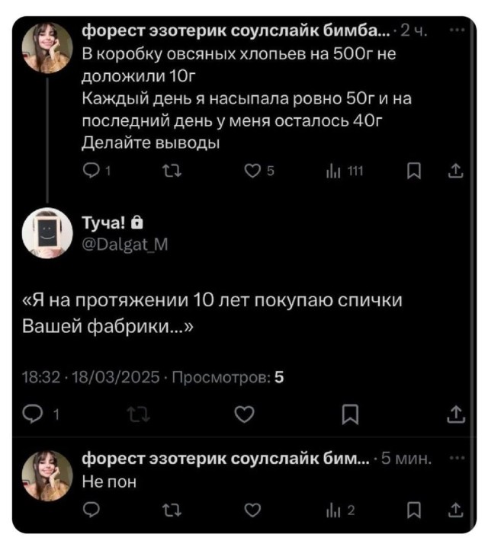488x544 pixels.
Task: Bookmark the matches factory tweet
Action: (352, 414)
